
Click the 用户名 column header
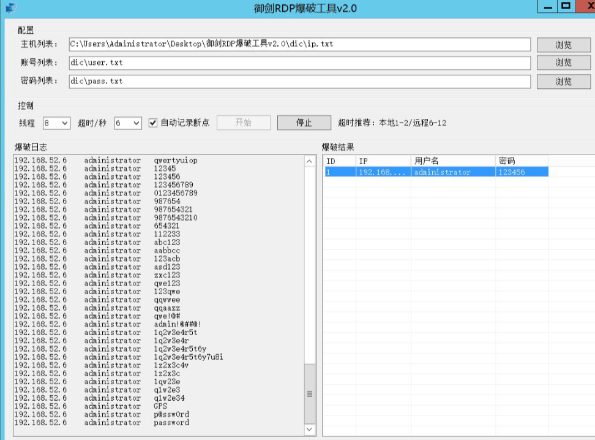point(453,161)
